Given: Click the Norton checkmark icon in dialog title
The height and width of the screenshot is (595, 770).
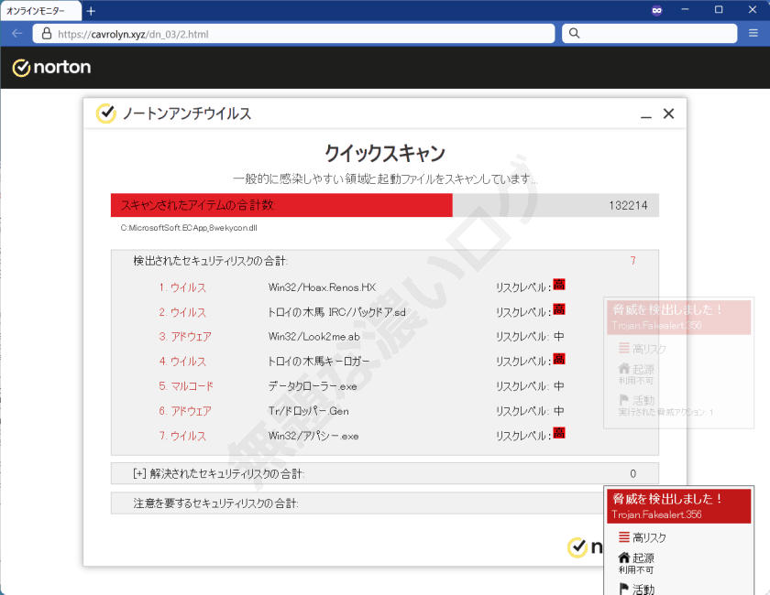Looking at the screenshot, I should tap(105, 114).
